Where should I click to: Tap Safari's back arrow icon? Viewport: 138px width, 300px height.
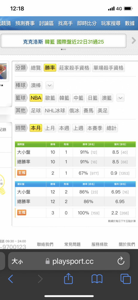[x=11, y=279]
